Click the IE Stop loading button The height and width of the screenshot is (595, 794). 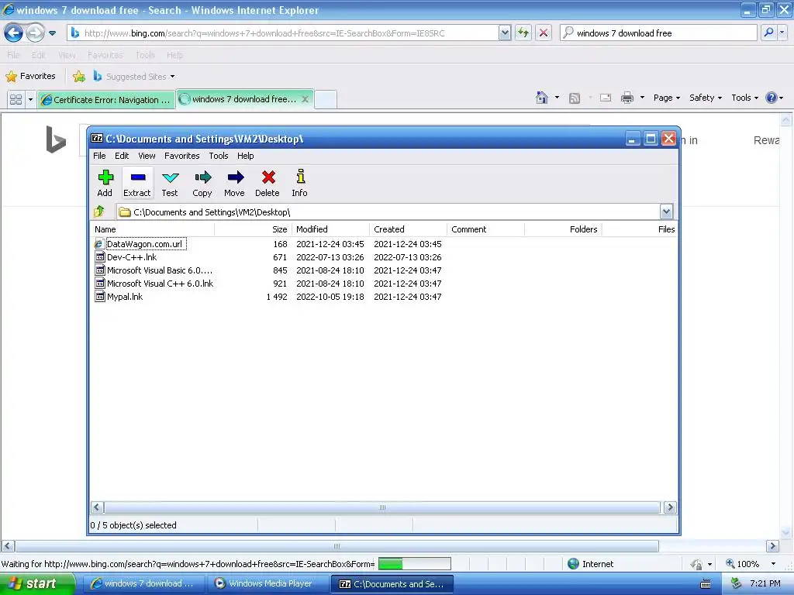pyautogui.click(x=544, y=33)
